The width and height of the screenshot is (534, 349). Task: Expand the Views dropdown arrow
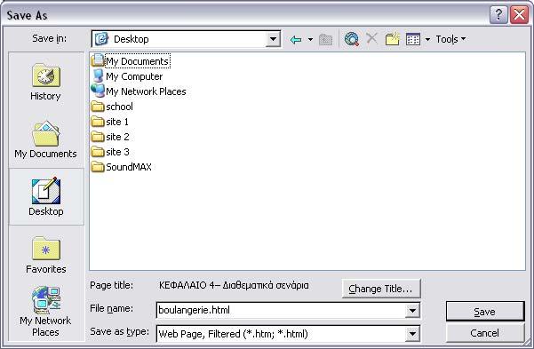[x=427, y=39]
